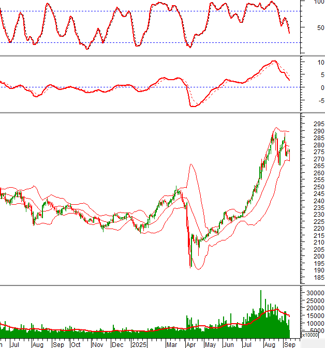Select the 210 price axis label
325x348 pixels.
click(x=319, y=243)
